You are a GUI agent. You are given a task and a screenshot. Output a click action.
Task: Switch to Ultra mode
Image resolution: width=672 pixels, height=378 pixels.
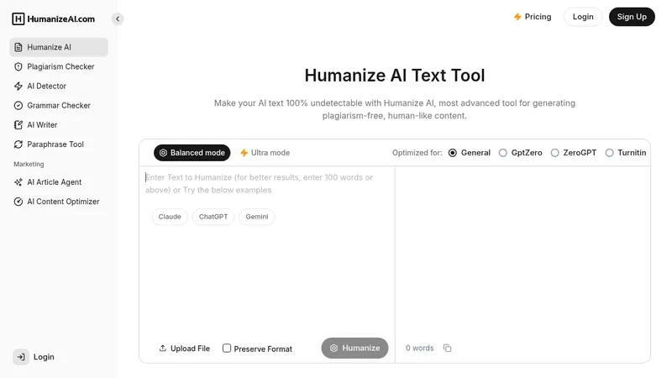click(265, 153)
